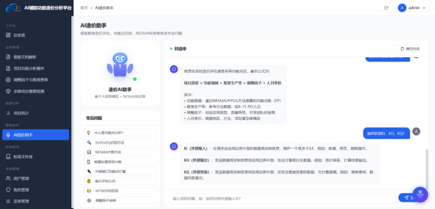Click the formula line 项目造价 = 功能规模 × 基准生产率
The image size is (435, 209).
pos(233,83)
